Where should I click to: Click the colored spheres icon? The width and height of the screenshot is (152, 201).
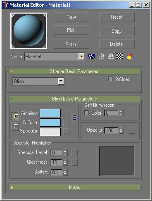(130, 56)
